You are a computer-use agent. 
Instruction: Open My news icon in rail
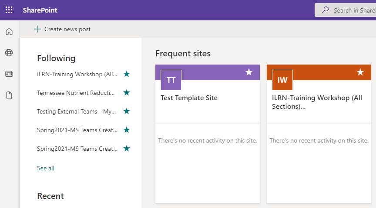click(x=9, y=74)
